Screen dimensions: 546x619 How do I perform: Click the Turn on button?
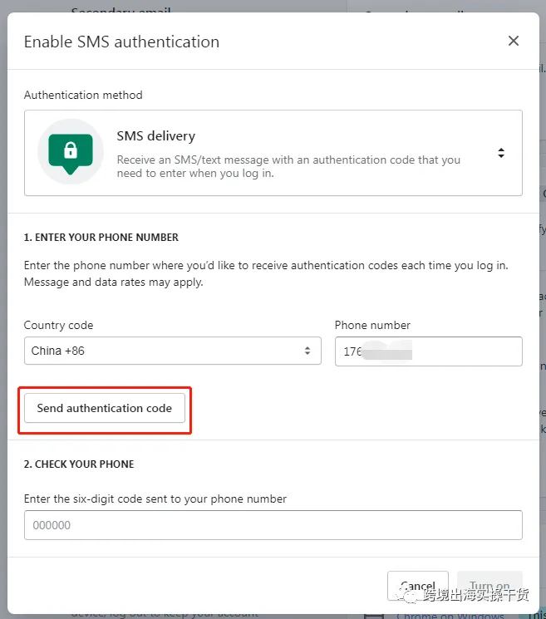tap(489, 586)
